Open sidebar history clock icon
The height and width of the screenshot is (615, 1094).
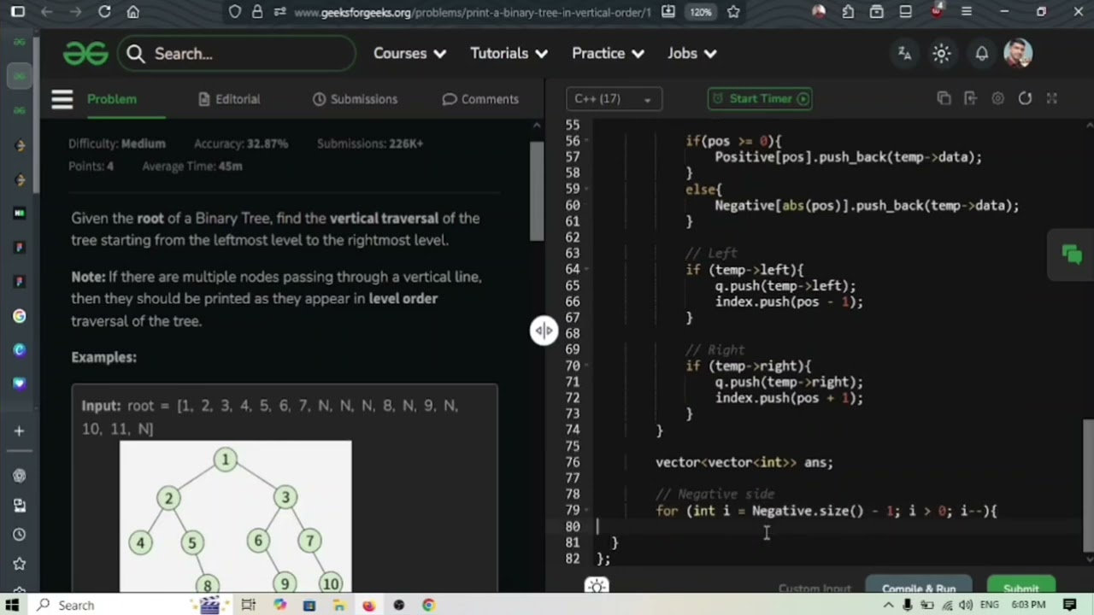click(19, 535)
